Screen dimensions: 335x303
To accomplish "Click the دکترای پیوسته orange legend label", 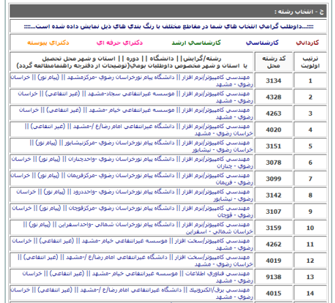I will (x=48, y=43).
